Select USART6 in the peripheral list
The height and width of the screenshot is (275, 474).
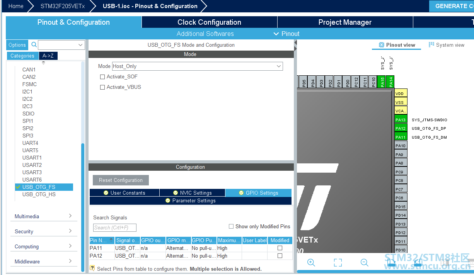32,180
